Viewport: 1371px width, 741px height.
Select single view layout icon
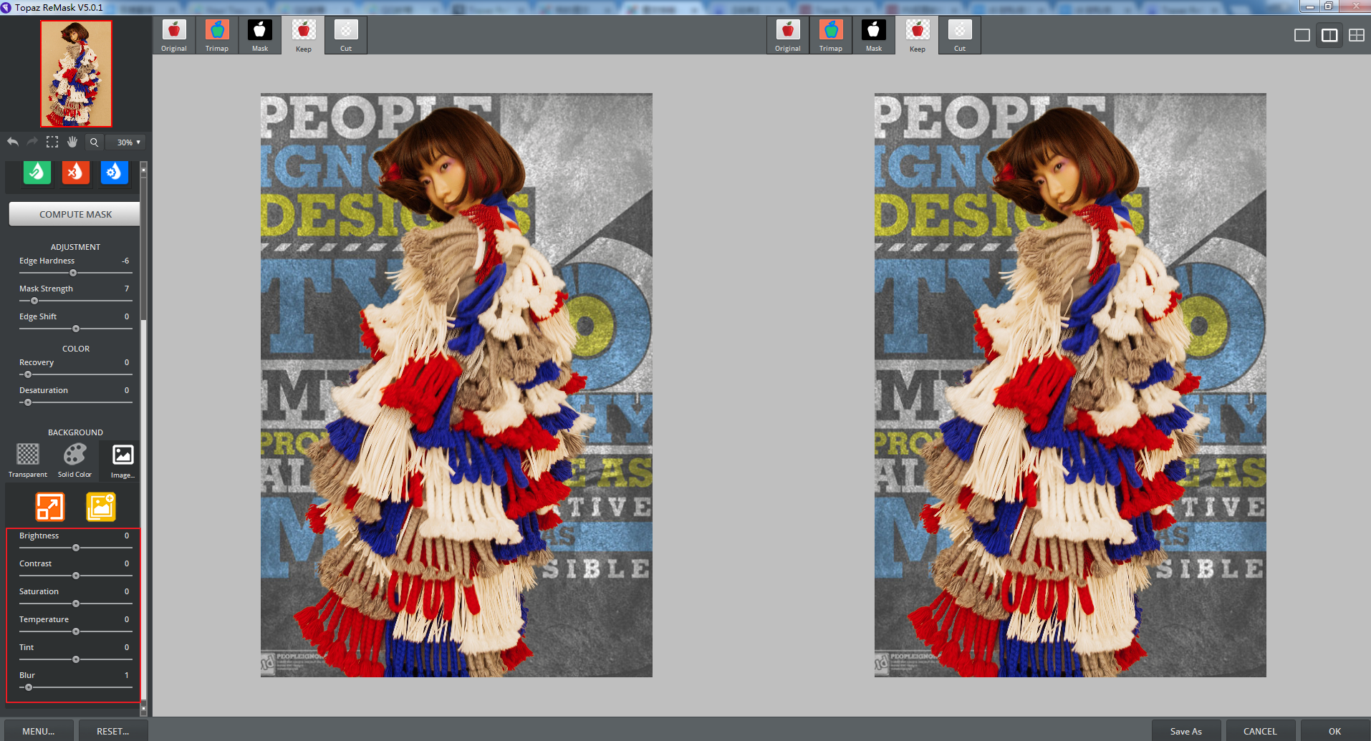tap(1302, 35)
